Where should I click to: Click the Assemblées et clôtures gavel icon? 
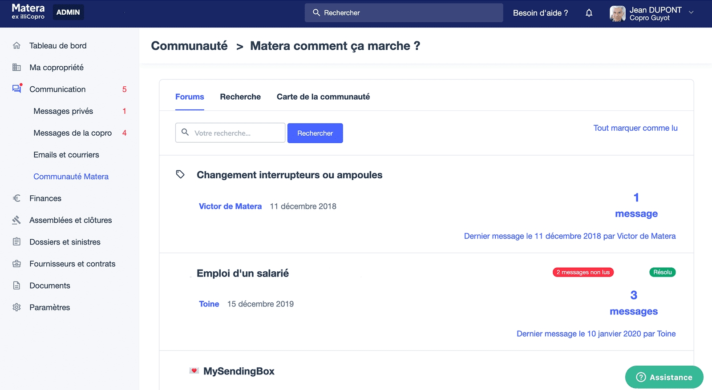click(x=16, y=220)
